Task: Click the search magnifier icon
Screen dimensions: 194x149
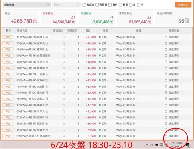Action: point(79,5)
